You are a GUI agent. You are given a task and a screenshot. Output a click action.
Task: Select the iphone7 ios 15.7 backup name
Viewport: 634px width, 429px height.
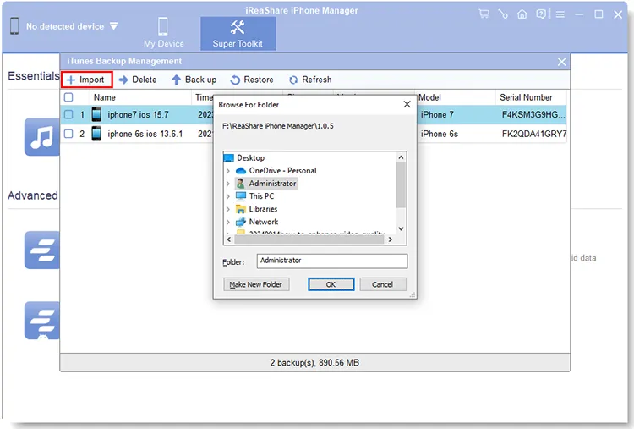point(138,114)
